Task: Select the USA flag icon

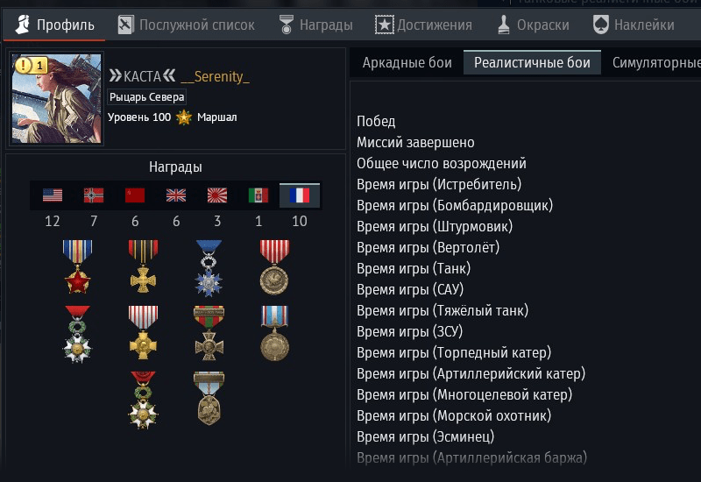Action: (53, 195)
